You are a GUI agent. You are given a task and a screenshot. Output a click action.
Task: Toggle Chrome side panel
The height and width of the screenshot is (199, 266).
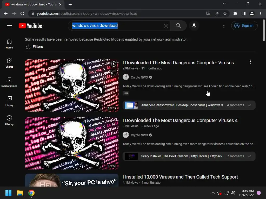[x=244, y=13]
